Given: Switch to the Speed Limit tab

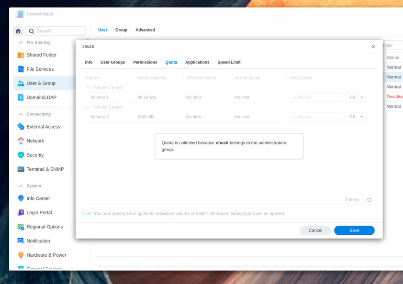Looking at the screenshot, I should [229, 63].
